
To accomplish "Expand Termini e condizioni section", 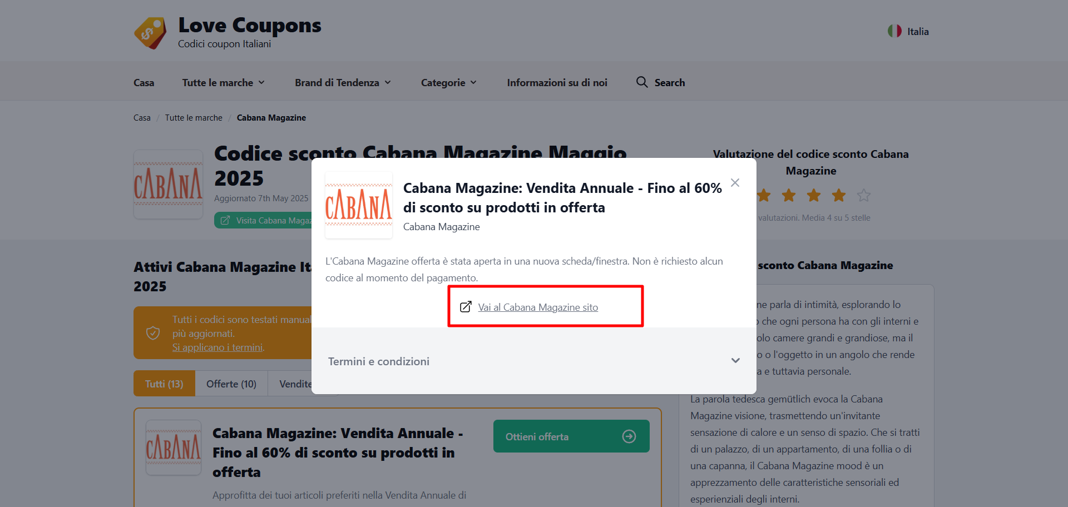I will 534,361.
